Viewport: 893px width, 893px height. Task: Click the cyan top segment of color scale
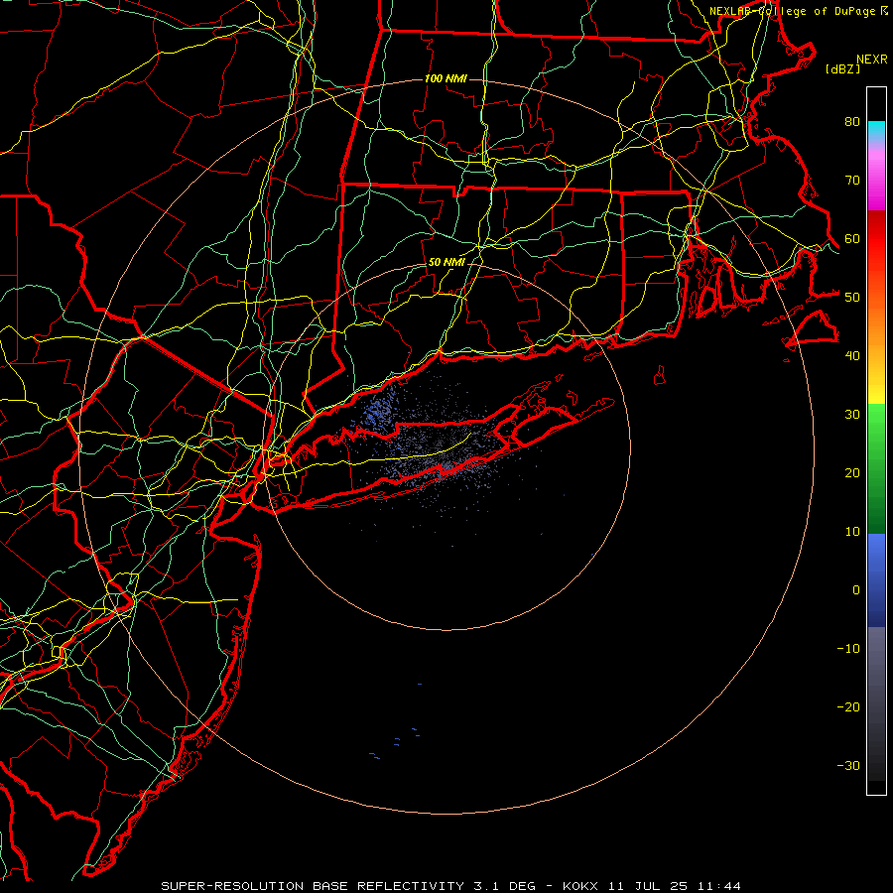pos(876,131)
